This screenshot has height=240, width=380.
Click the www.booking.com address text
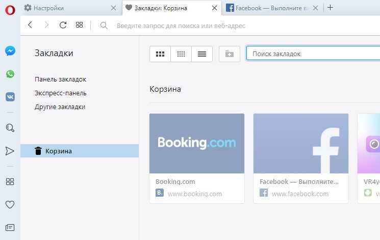(195, 194)
